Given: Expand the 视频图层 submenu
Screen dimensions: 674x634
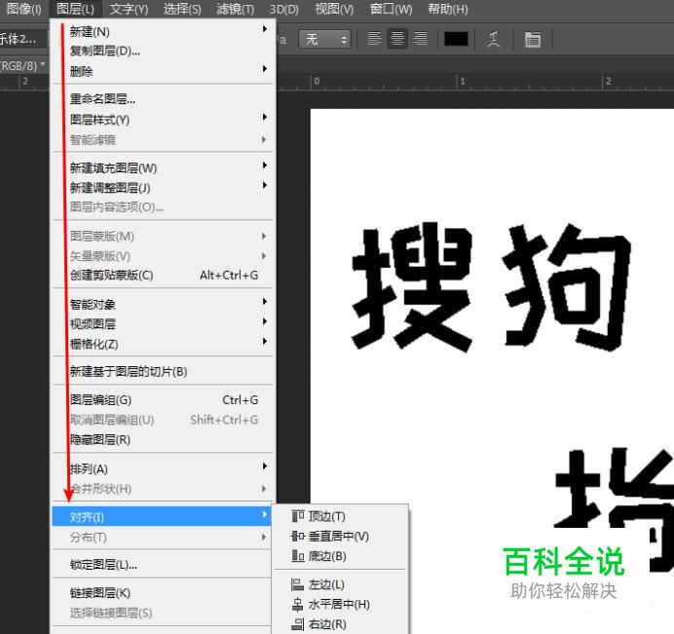Looking at the screenshot, I should click(x=163, y=323).
